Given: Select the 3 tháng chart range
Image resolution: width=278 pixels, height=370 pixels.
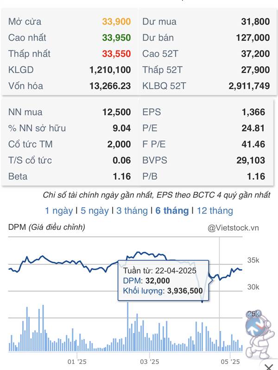Looking at the screenshot, I should click(132, 210).
